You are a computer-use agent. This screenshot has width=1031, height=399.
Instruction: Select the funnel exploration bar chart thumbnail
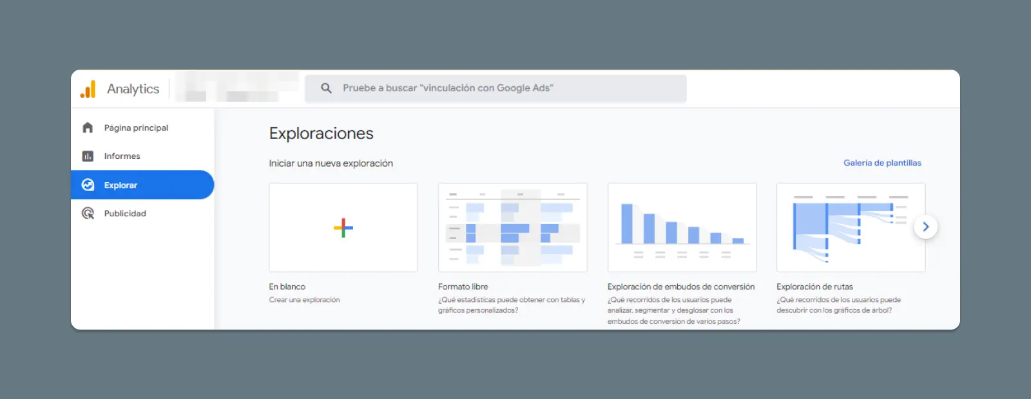pyautogui.click(x=682, y=227)
